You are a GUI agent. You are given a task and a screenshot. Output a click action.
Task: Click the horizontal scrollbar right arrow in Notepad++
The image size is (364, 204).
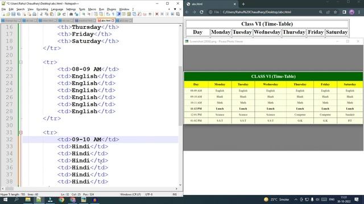click(x=176, y=189)
